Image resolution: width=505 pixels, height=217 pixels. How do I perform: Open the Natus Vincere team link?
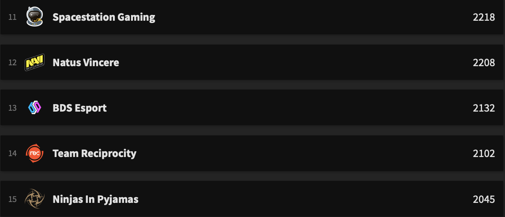point(86,63)
